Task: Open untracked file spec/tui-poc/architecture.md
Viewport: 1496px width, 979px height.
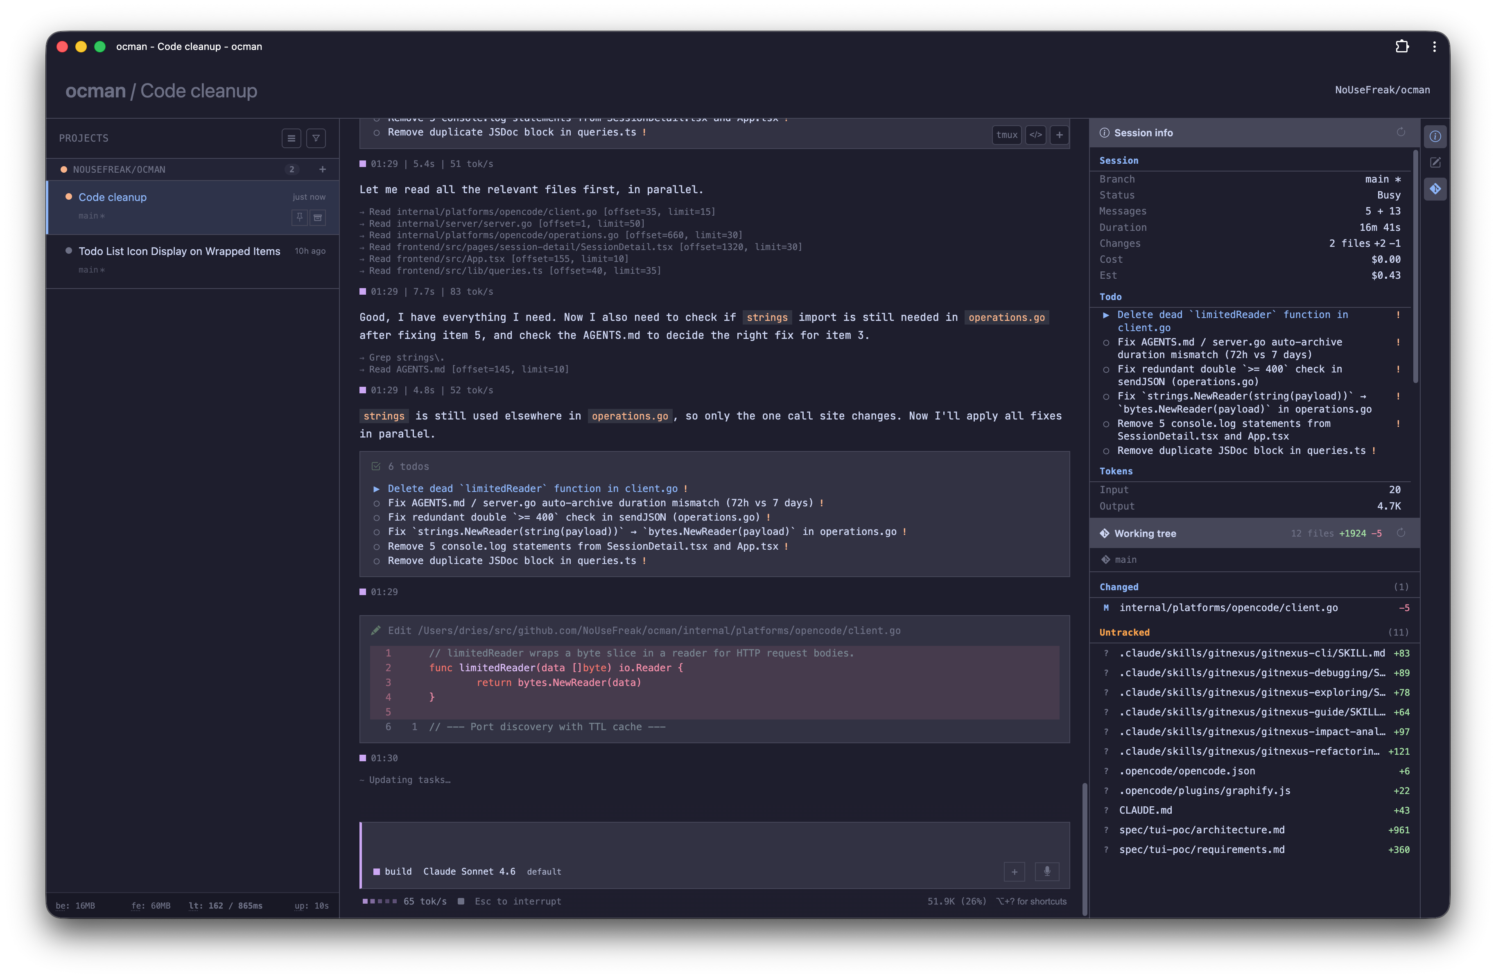Action: (1254, 830)
